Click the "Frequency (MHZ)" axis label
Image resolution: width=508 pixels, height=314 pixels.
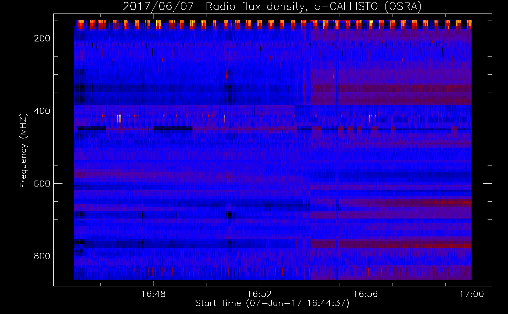[24, 150]
